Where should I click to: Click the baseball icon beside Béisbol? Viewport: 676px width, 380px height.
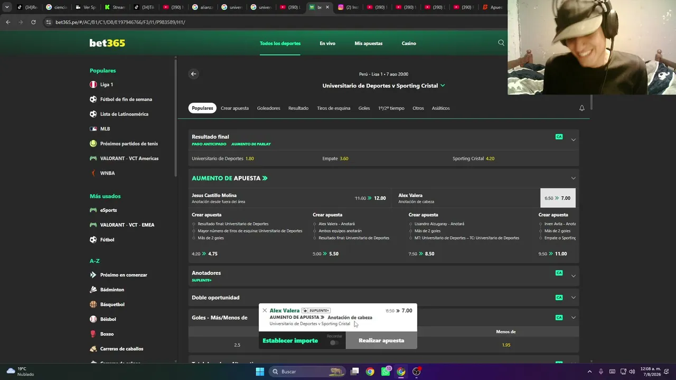tap(93, 319)
